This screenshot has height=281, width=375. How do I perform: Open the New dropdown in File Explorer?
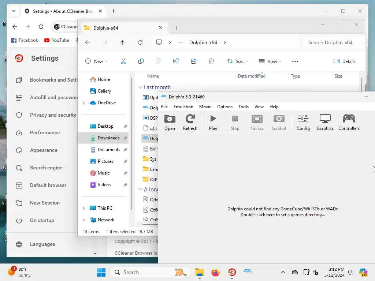pos(96,61)
